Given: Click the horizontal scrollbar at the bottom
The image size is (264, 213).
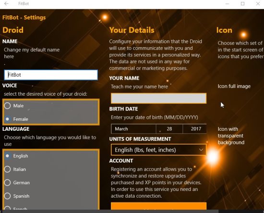Looking at the screenshot, I should (x=110, y=211).
